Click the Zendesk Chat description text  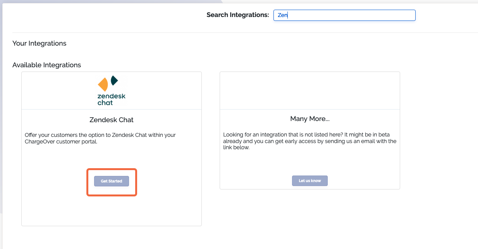tap(100, 138)
